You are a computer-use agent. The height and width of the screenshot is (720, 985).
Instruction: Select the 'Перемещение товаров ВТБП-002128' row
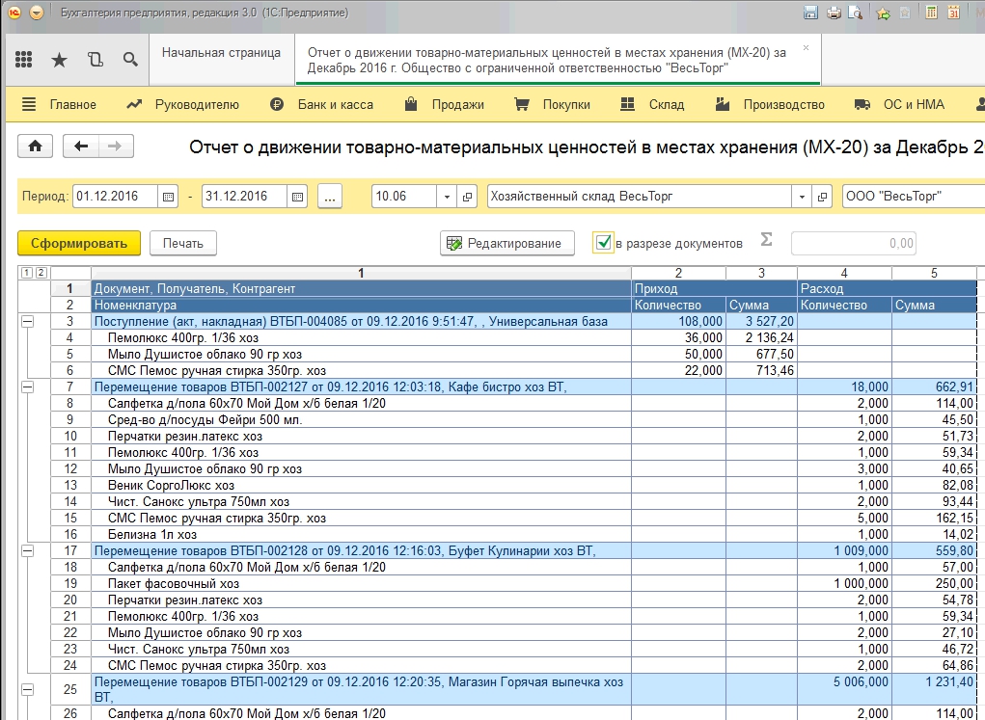click(x=361, y=550)
